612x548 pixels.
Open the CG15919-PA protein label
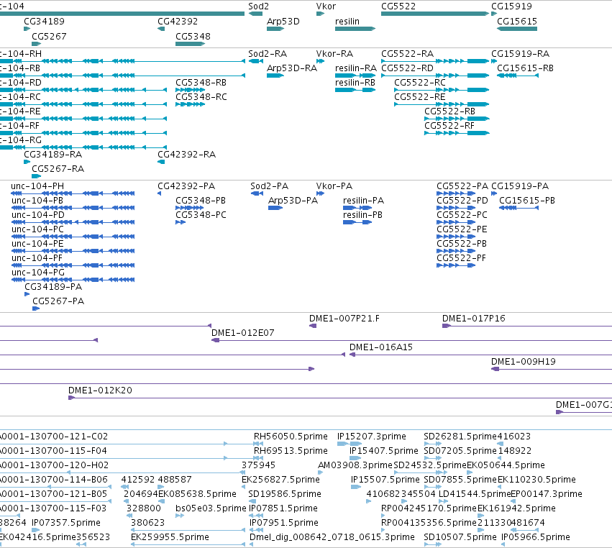click(520, 186)
